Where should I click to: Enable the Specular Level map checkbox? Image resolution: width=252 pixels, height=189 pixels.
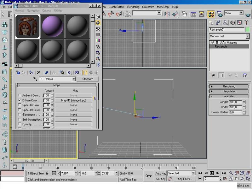(20, 110)
